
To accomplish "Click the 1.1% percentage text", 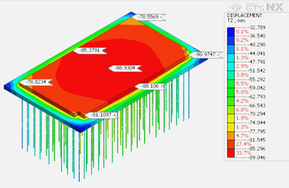I will (242, 49).
